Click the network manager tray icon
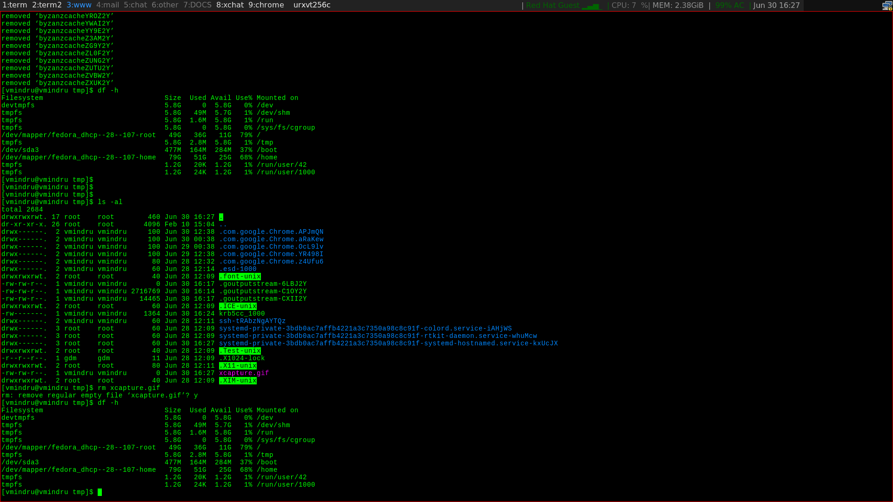 pyautogui.click(x=887, y=6)
